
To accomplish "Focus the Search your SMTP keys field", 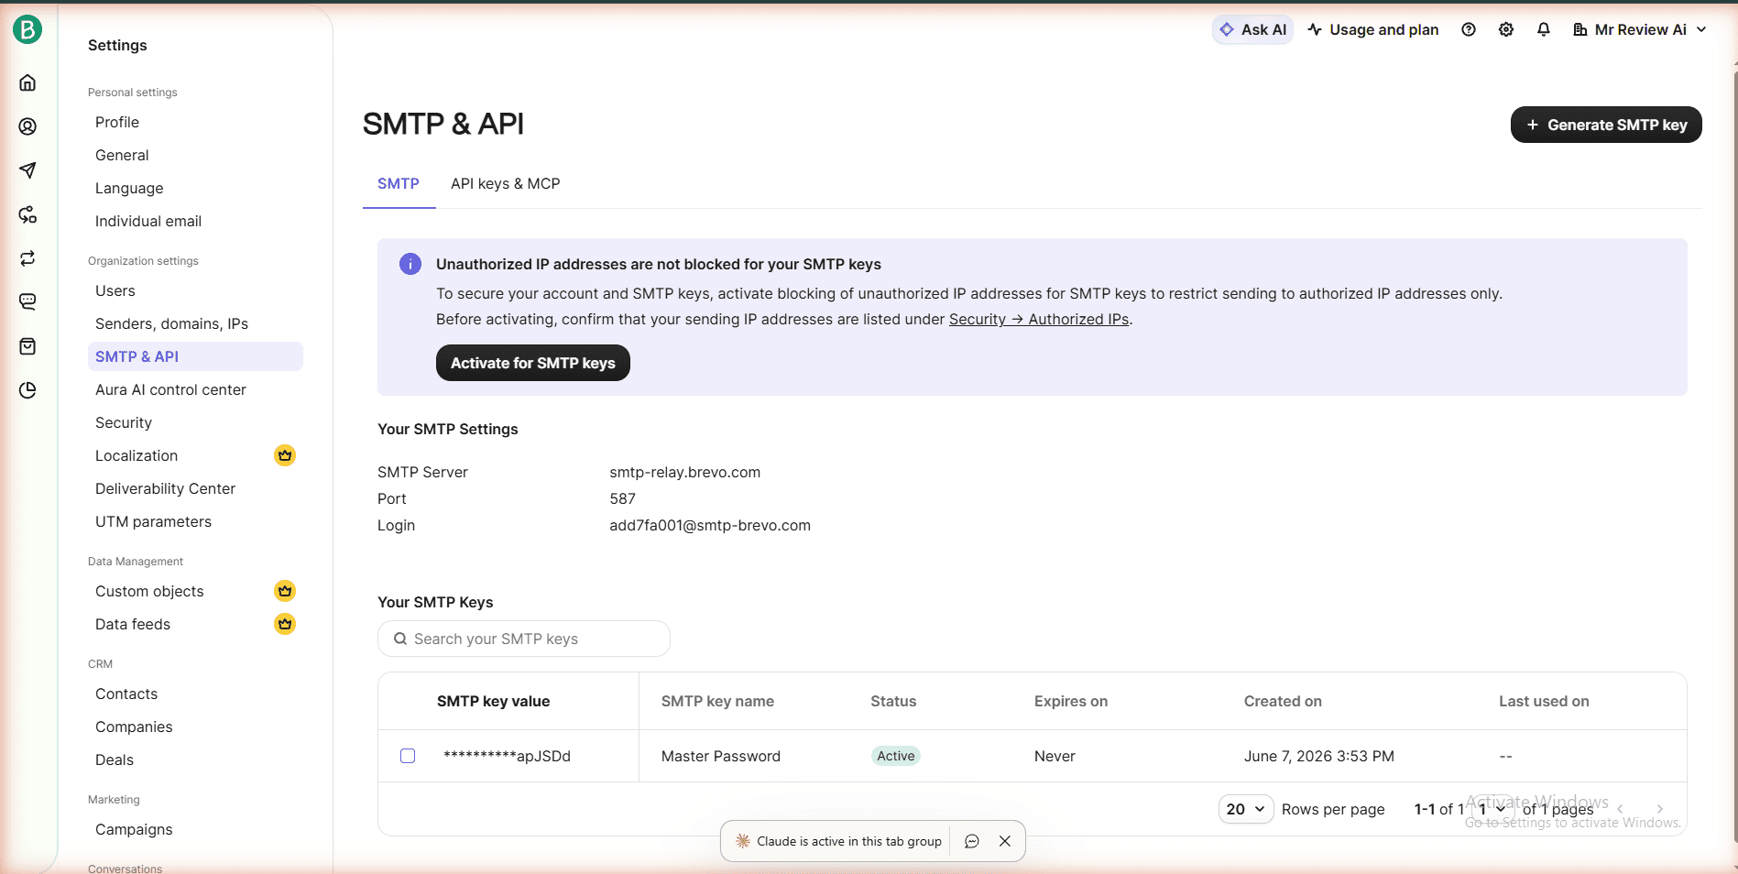I will [524, 639].
